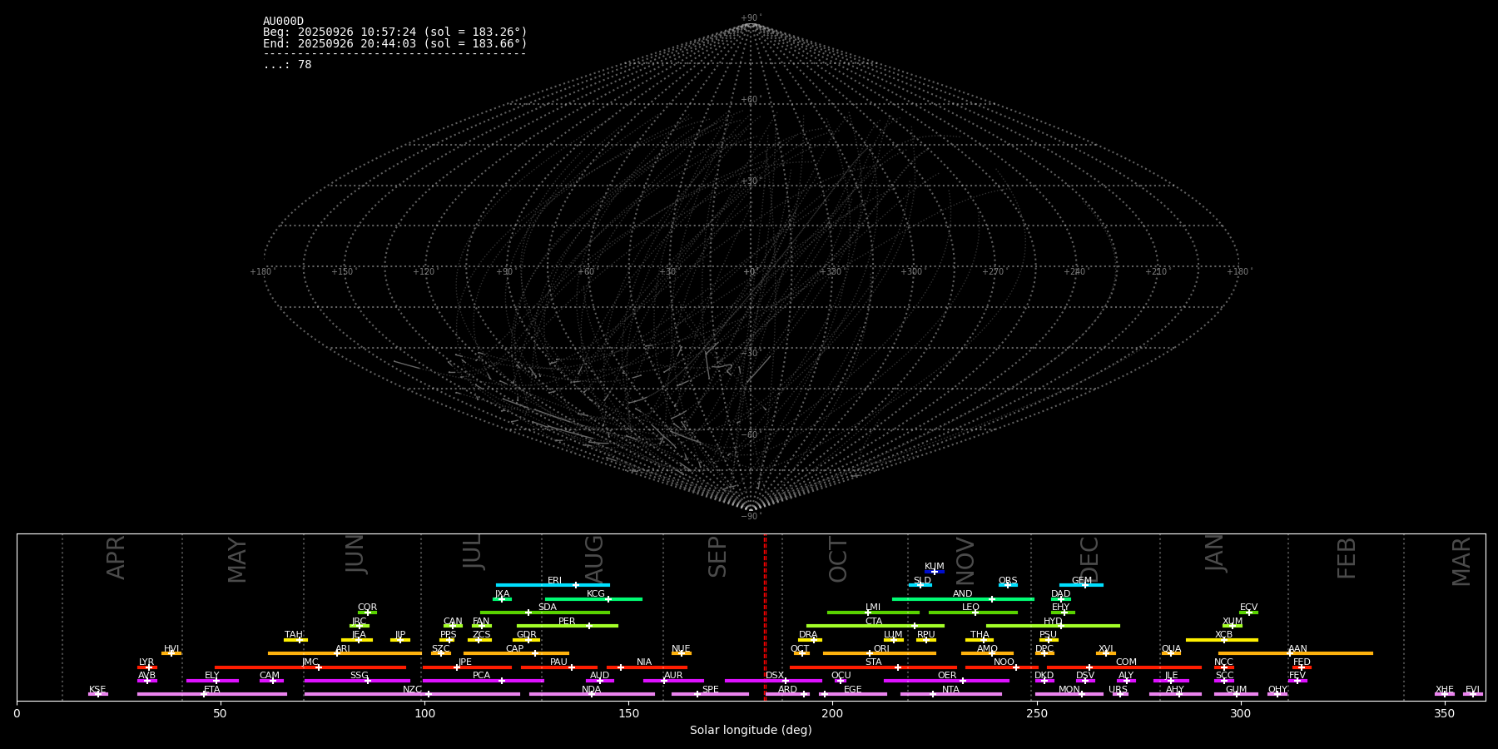Click the ORI shower label

coord(881,649)
